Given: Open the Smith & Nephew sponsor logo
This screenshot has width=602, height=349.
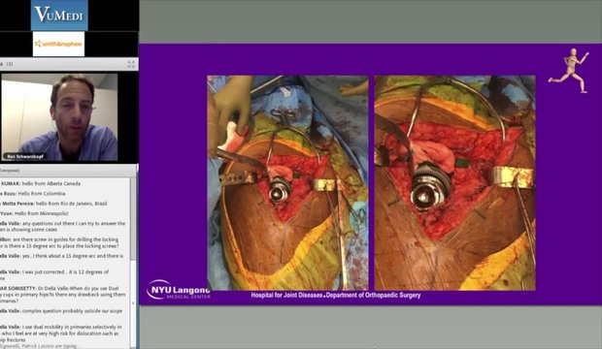Looking at the screenshot, I should point(58,44).
